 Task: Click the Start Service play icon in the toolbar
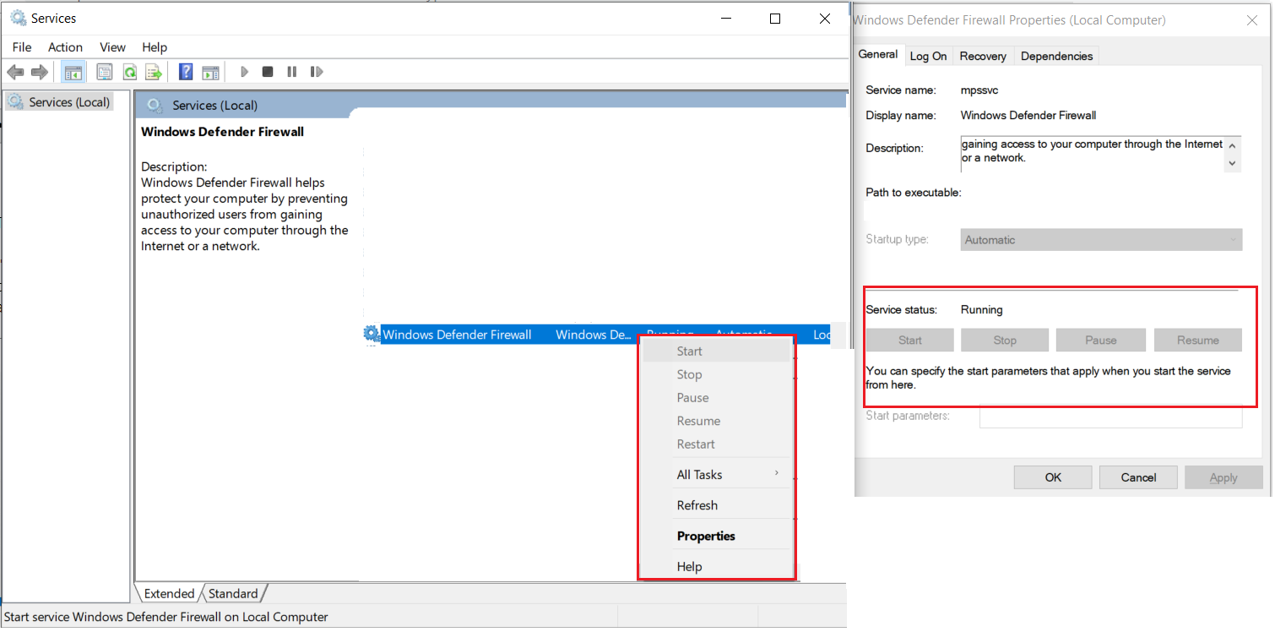pyautogui.click(x=244, y=72)
